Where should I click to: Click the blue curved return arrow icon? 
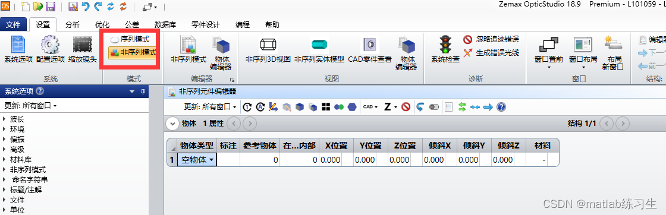[420, 107]
